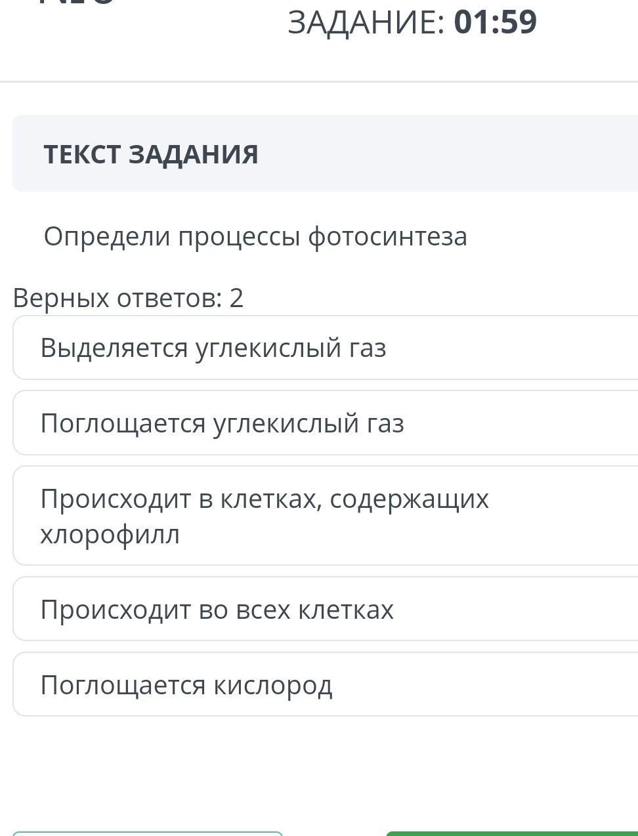Screen dimensions: 638x836
Task: Click the word 'хлорофилл' in the third option
Action: [110, 534]
